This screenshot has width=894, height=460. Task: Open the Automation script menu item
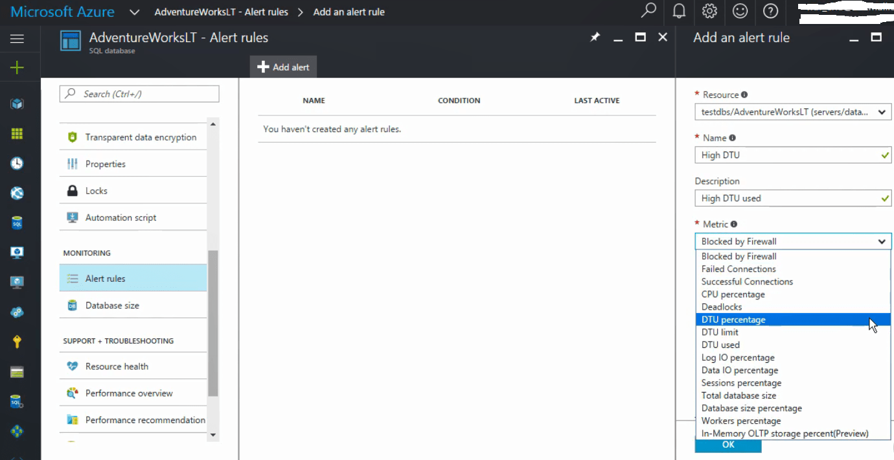(133, 218)
